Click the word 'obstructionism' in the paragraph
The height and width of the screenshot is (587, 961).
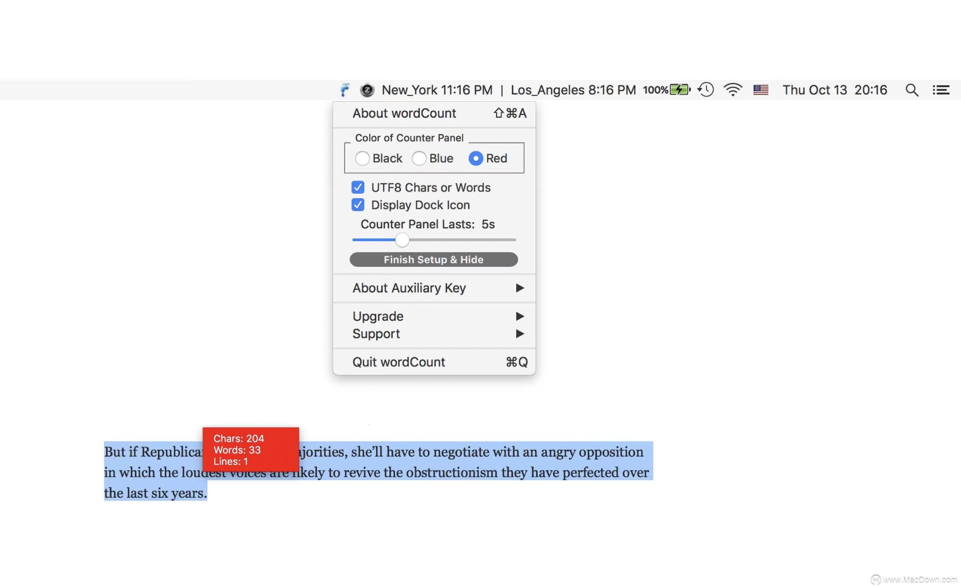click(x=452, y=473)
